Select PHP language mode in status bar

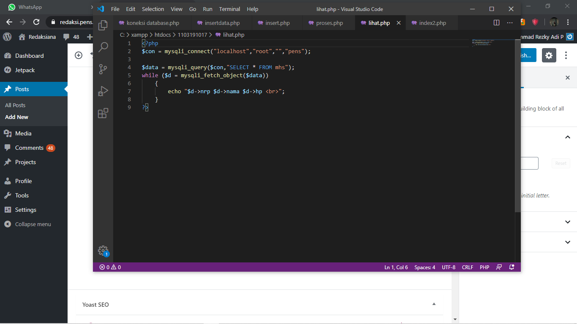click(484, 267)
